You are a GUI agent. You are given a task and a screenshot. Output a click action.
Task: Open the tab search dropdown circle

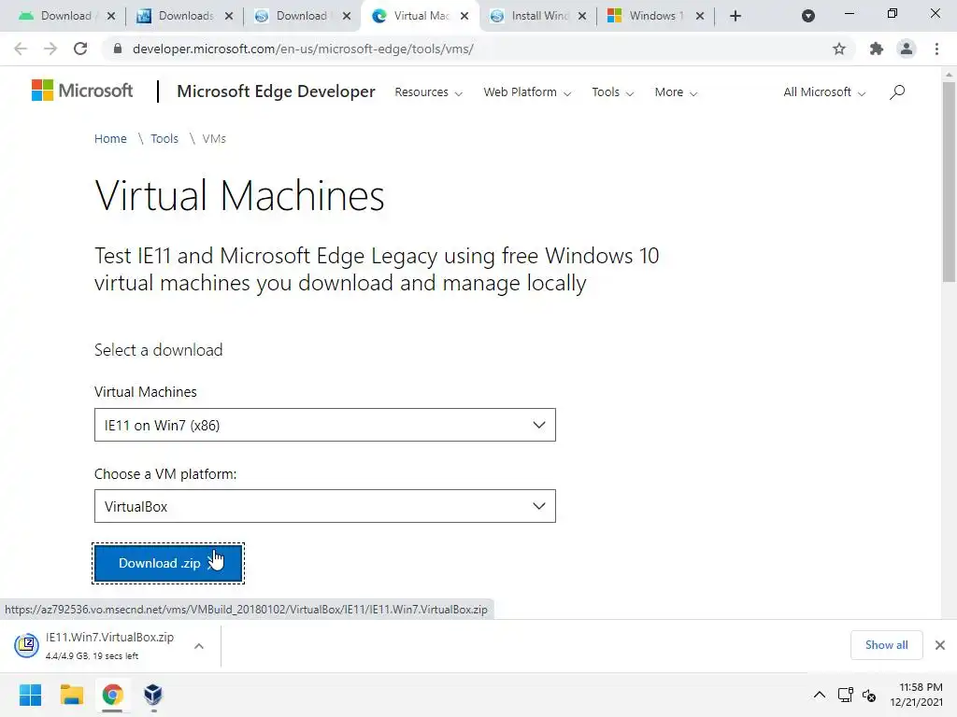(x=808, y=16)
